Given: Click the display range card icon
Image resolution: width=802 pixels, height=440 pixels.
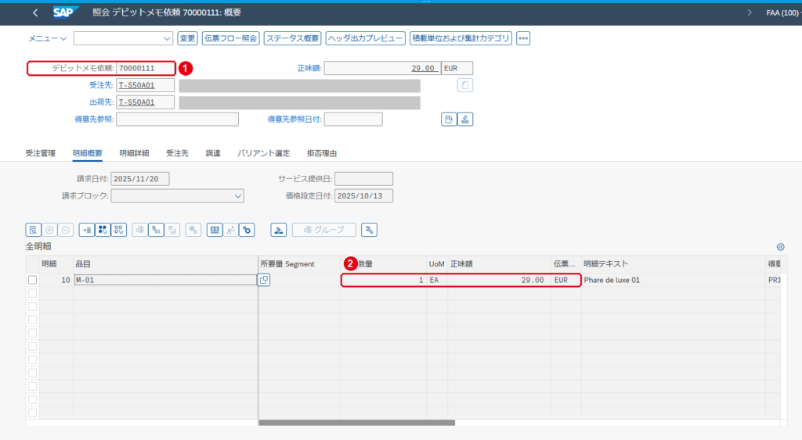Looking at the screenshot, I should pos(215,230).
